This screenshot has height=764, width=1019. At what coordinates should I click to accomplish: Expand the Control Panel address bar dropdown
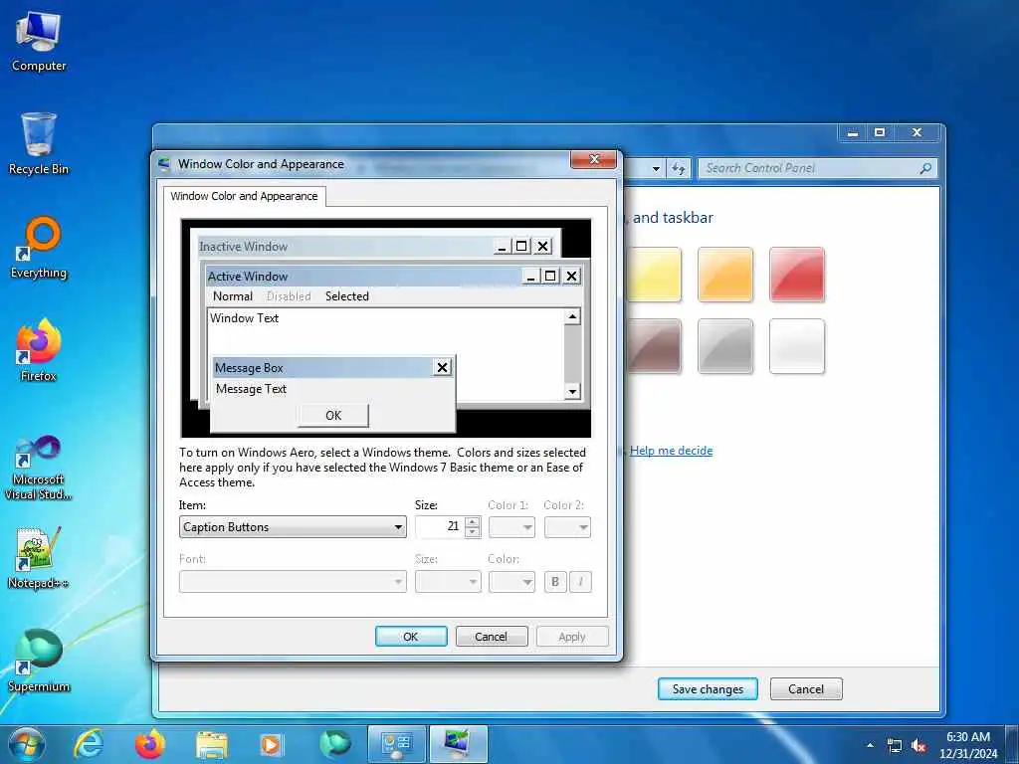[x=656, y=168]
